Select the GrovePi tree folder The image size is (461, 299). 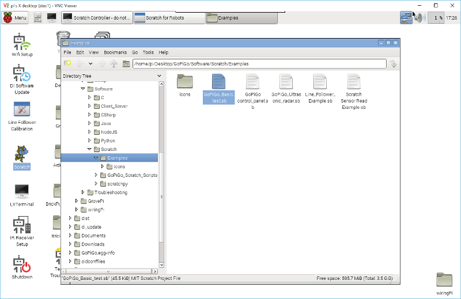point(92,201)
